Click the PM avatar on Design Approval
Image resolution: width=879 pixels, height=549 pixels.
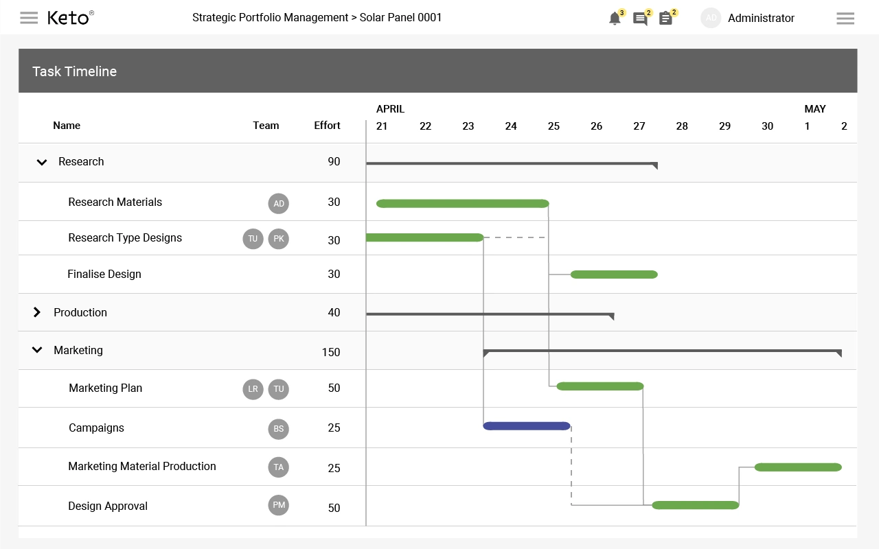point(279,506)
